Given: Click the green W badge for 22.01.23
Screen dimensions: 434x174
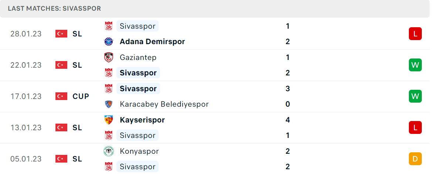Looking at the screenshot, I should 415,65.
